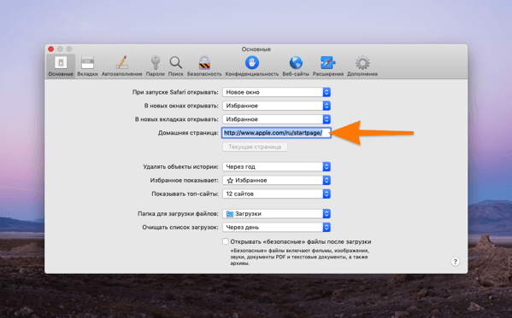Open the Пароли key icon pane
The height and width of the screenshot is (318, 512).
coord(155,66)
